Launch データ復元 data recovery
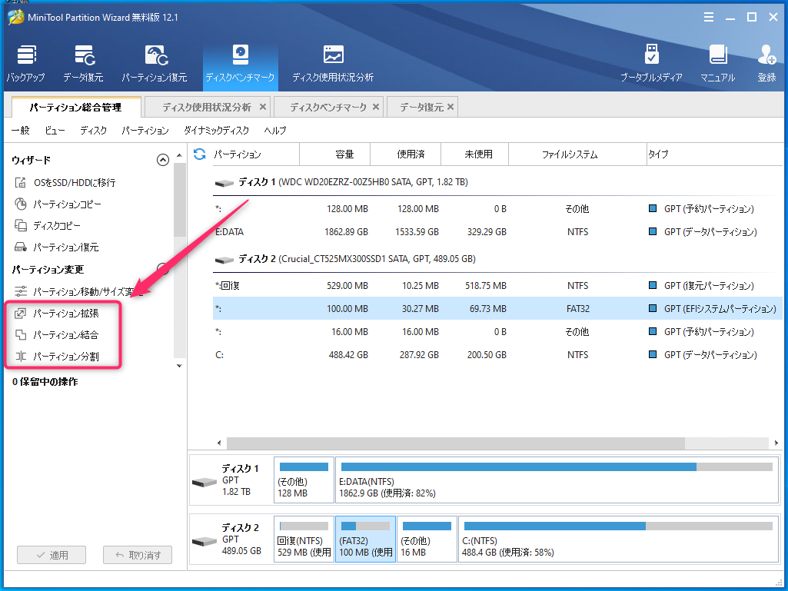The width and height of the screenshot is (788, 591). point(84,64)
